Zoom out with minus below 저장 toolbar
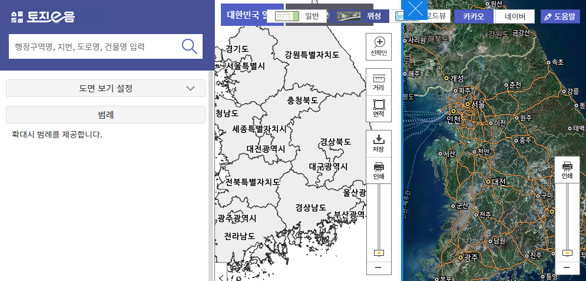The image size is (586, 281). click(x=378, y=267)
